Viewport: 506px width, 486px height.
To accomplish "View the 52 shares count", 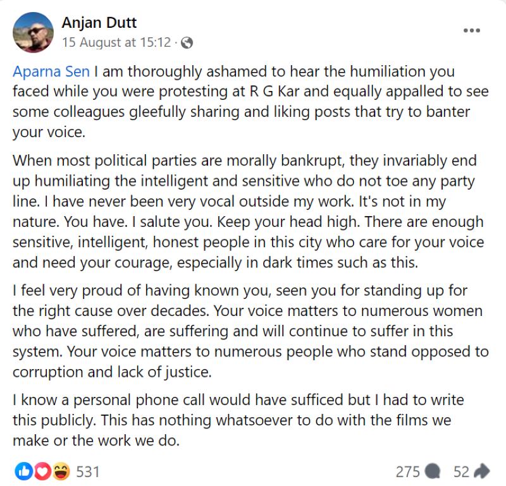I will pos(461,471).
